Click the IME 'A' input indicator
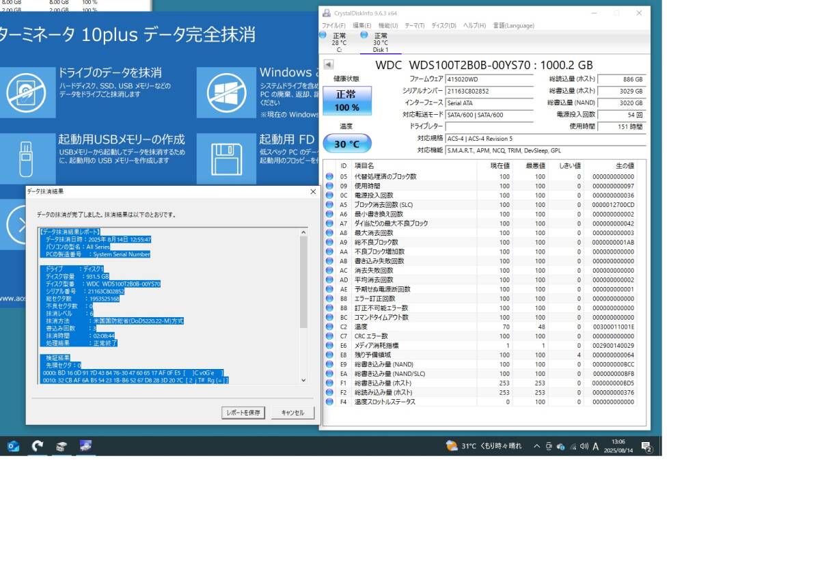The height and width of the screenshot is (574, 820). point(596,446)
